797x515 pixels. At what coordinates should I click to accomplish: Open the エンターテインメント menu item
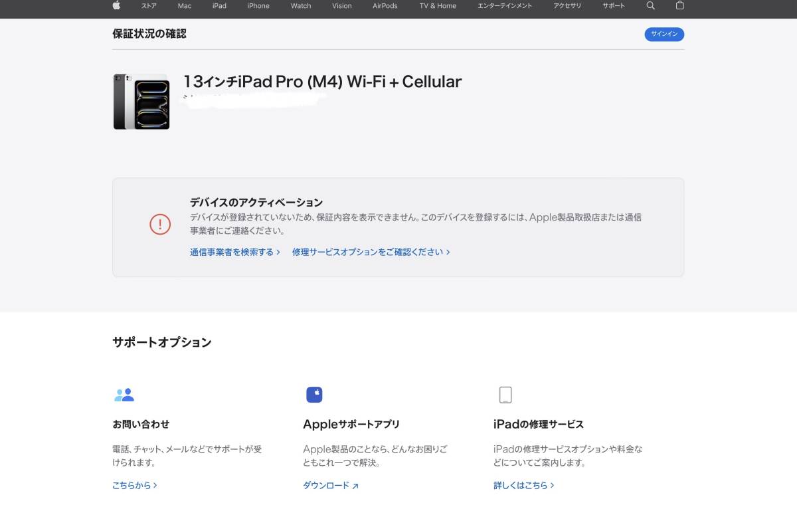point(505,6)
